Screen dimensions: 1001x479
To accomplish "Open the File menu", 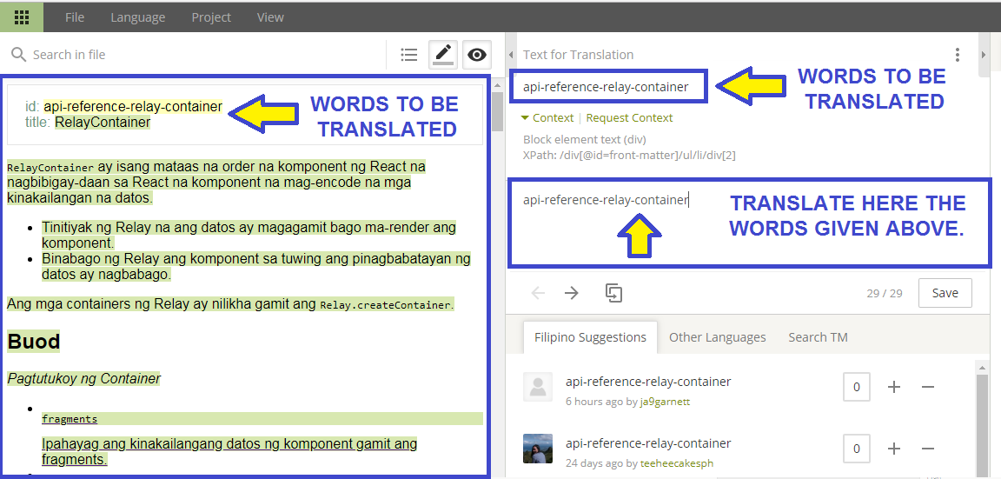I will (75, 17).
